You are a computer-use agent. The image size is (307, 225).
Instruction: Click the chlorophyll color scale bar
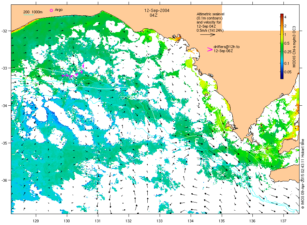point(282,46)
